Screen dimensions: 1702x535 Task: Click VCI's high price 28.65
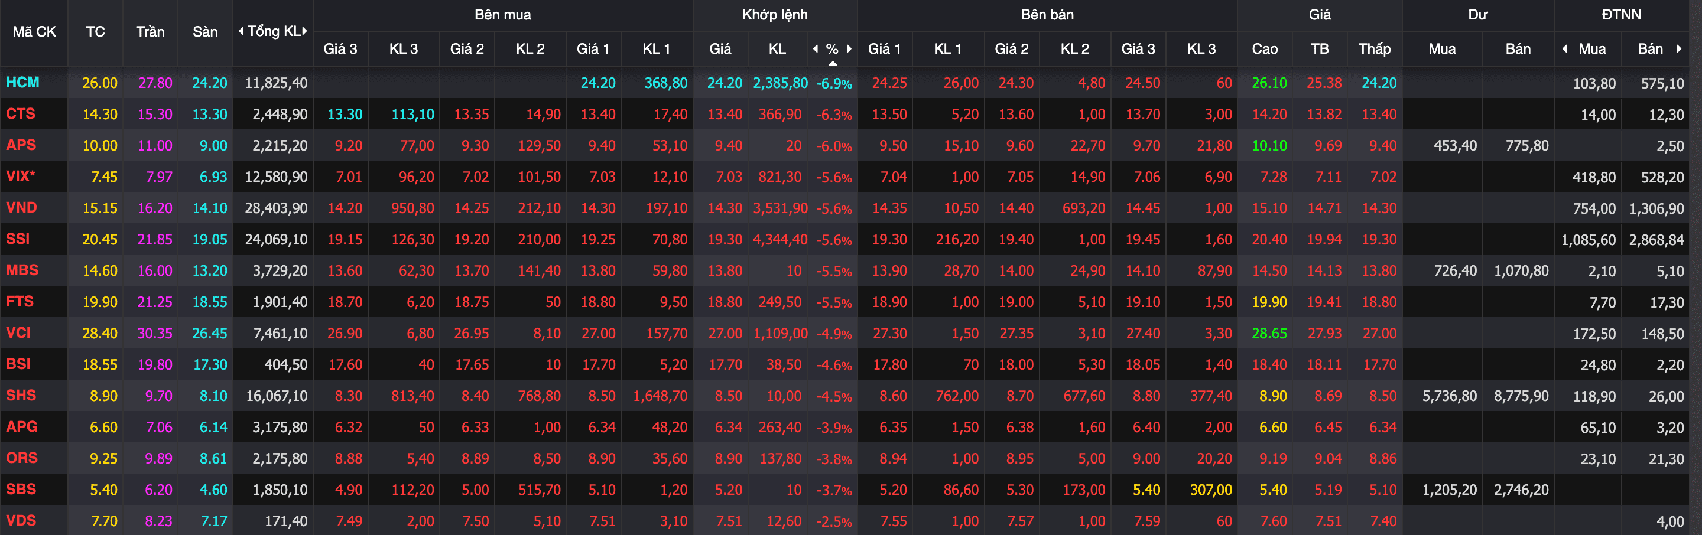[1269, 334]
